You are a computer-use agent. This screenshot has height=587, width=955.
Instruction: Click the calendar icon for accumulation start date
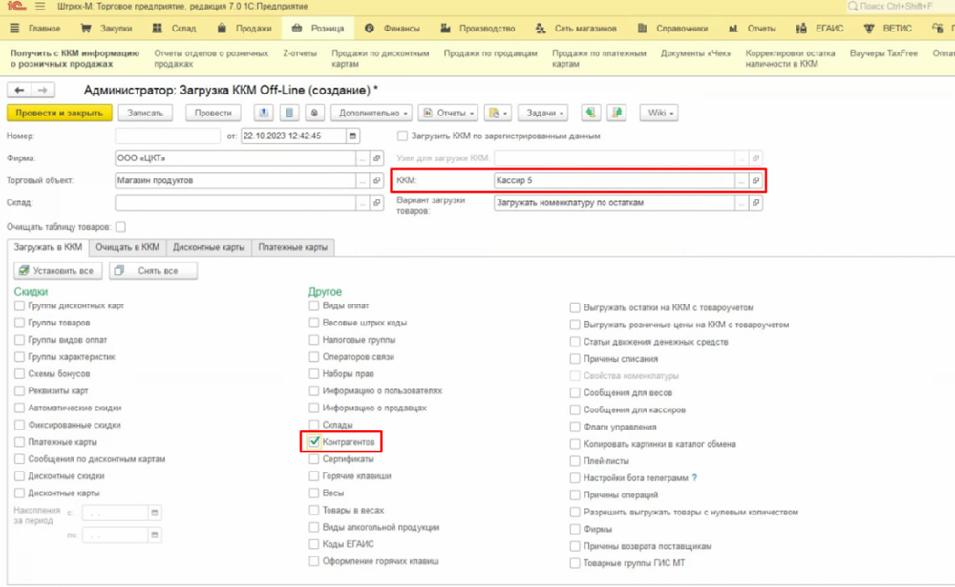[155, 514]
